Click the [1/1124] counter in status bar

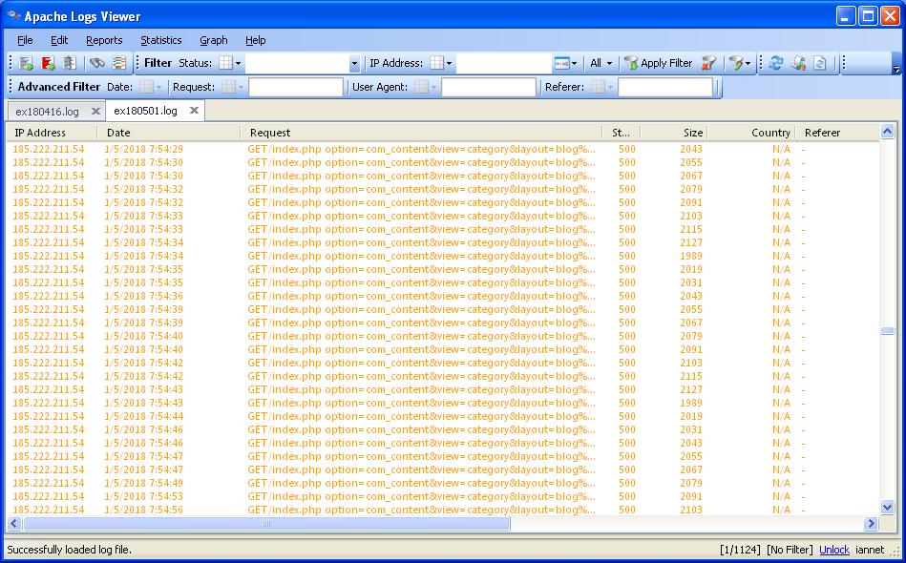[x=740, y=550]
